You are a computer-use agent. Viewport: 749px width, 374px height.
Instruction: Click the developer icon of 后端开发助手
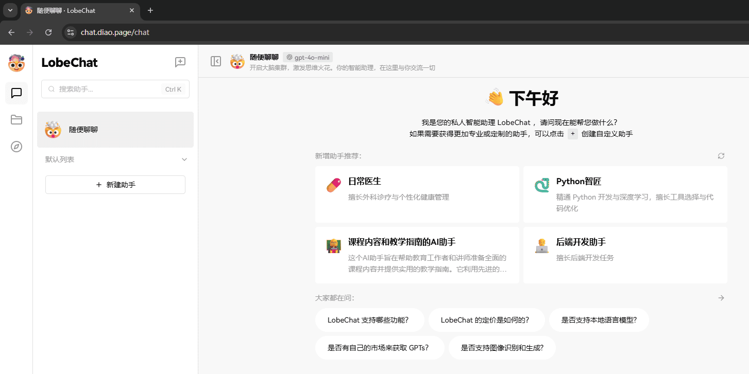pos(542,246)
